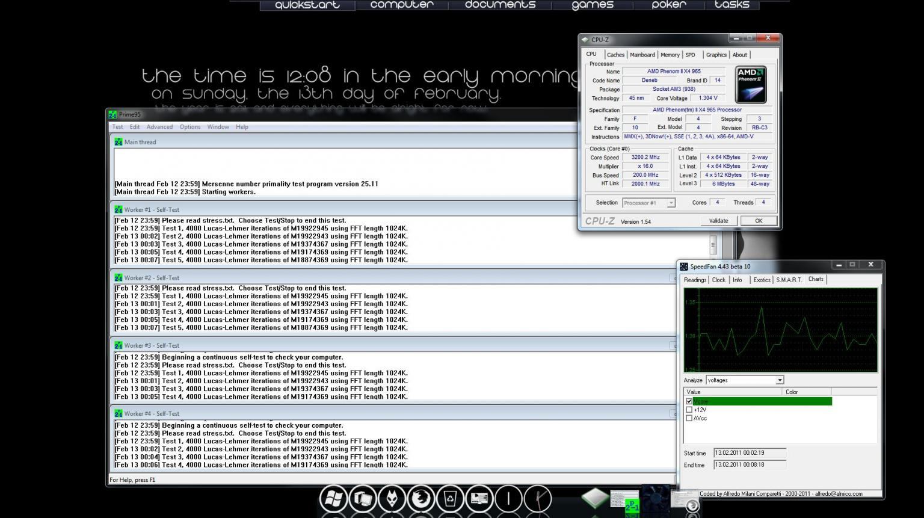Image resolution: width=924 pixels, height=518 pixels.
Task: Click the Validate button in CPU-Z
Action: pos(718,221)
